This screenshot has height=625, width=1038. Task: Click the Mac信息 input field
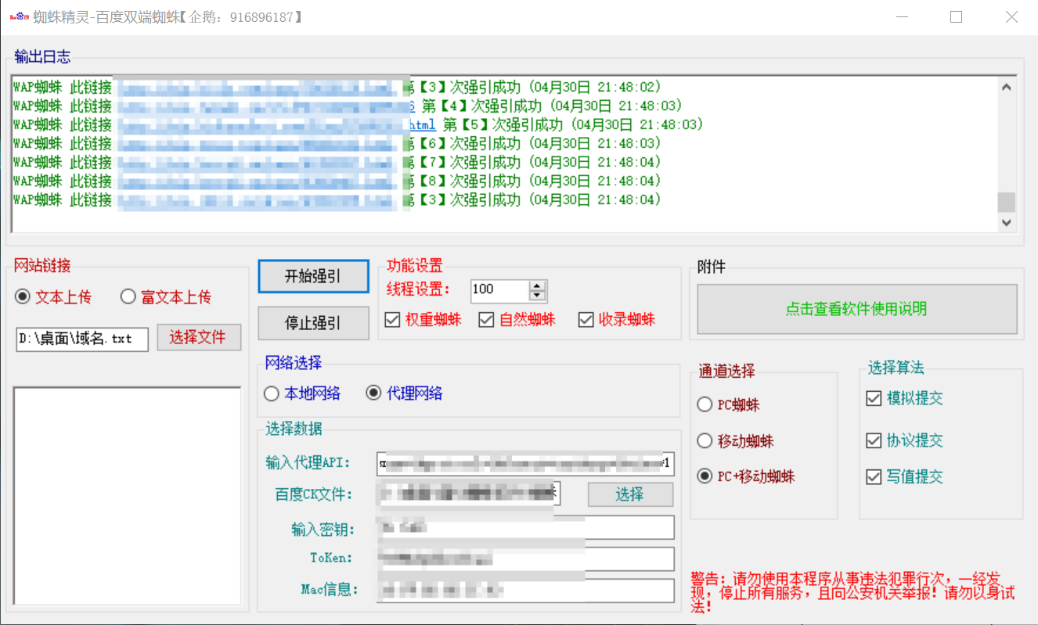(524, 591)
